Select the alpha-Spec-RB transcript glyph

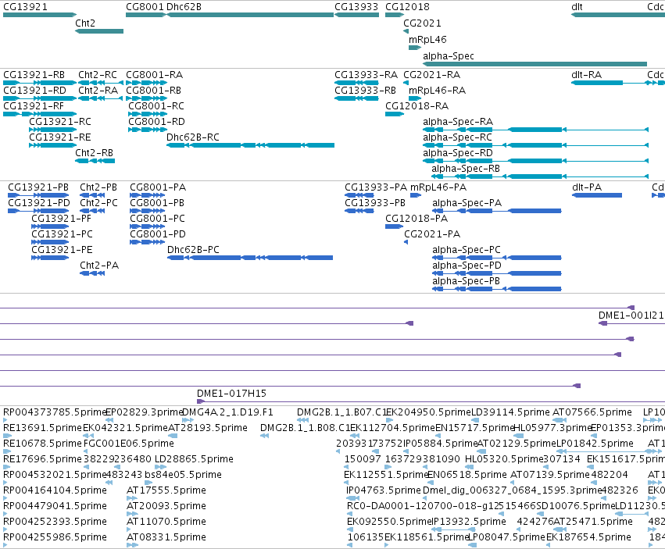[x=540, y=176]
